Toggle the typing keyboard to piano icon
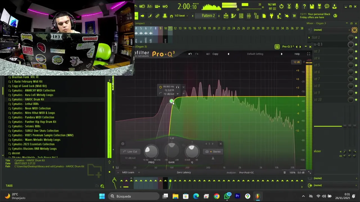 coord(136,16)
